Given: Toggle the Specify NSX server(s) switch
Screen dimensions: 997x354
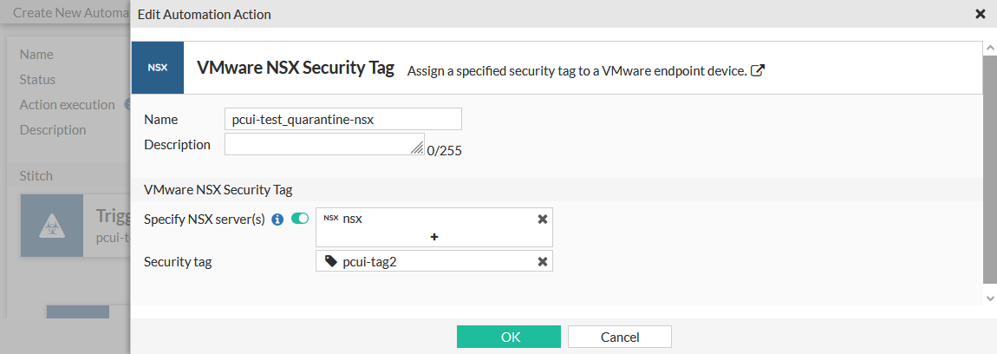Looking at the screenshot, I should pos(300,219).
